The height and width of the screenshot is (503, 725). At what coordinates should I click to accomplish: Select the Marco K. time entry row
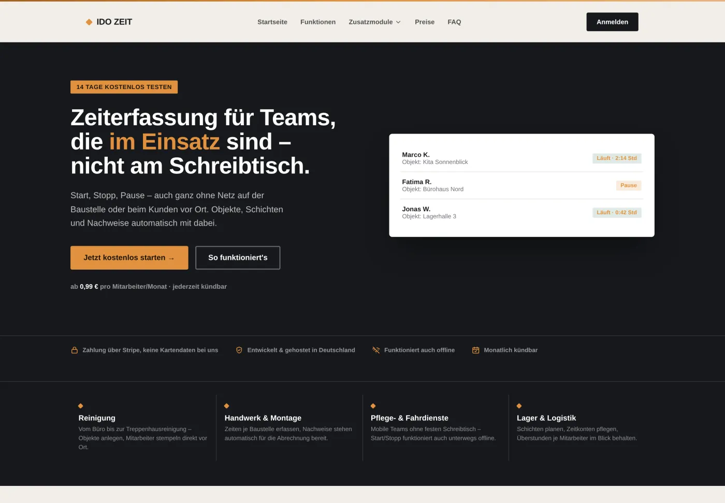click(x=521, y=158)
